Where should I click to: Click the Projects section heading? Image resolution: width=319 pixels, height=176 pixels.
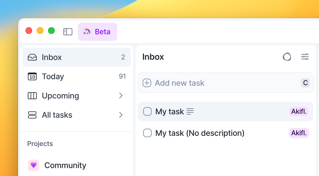point(40,144)
